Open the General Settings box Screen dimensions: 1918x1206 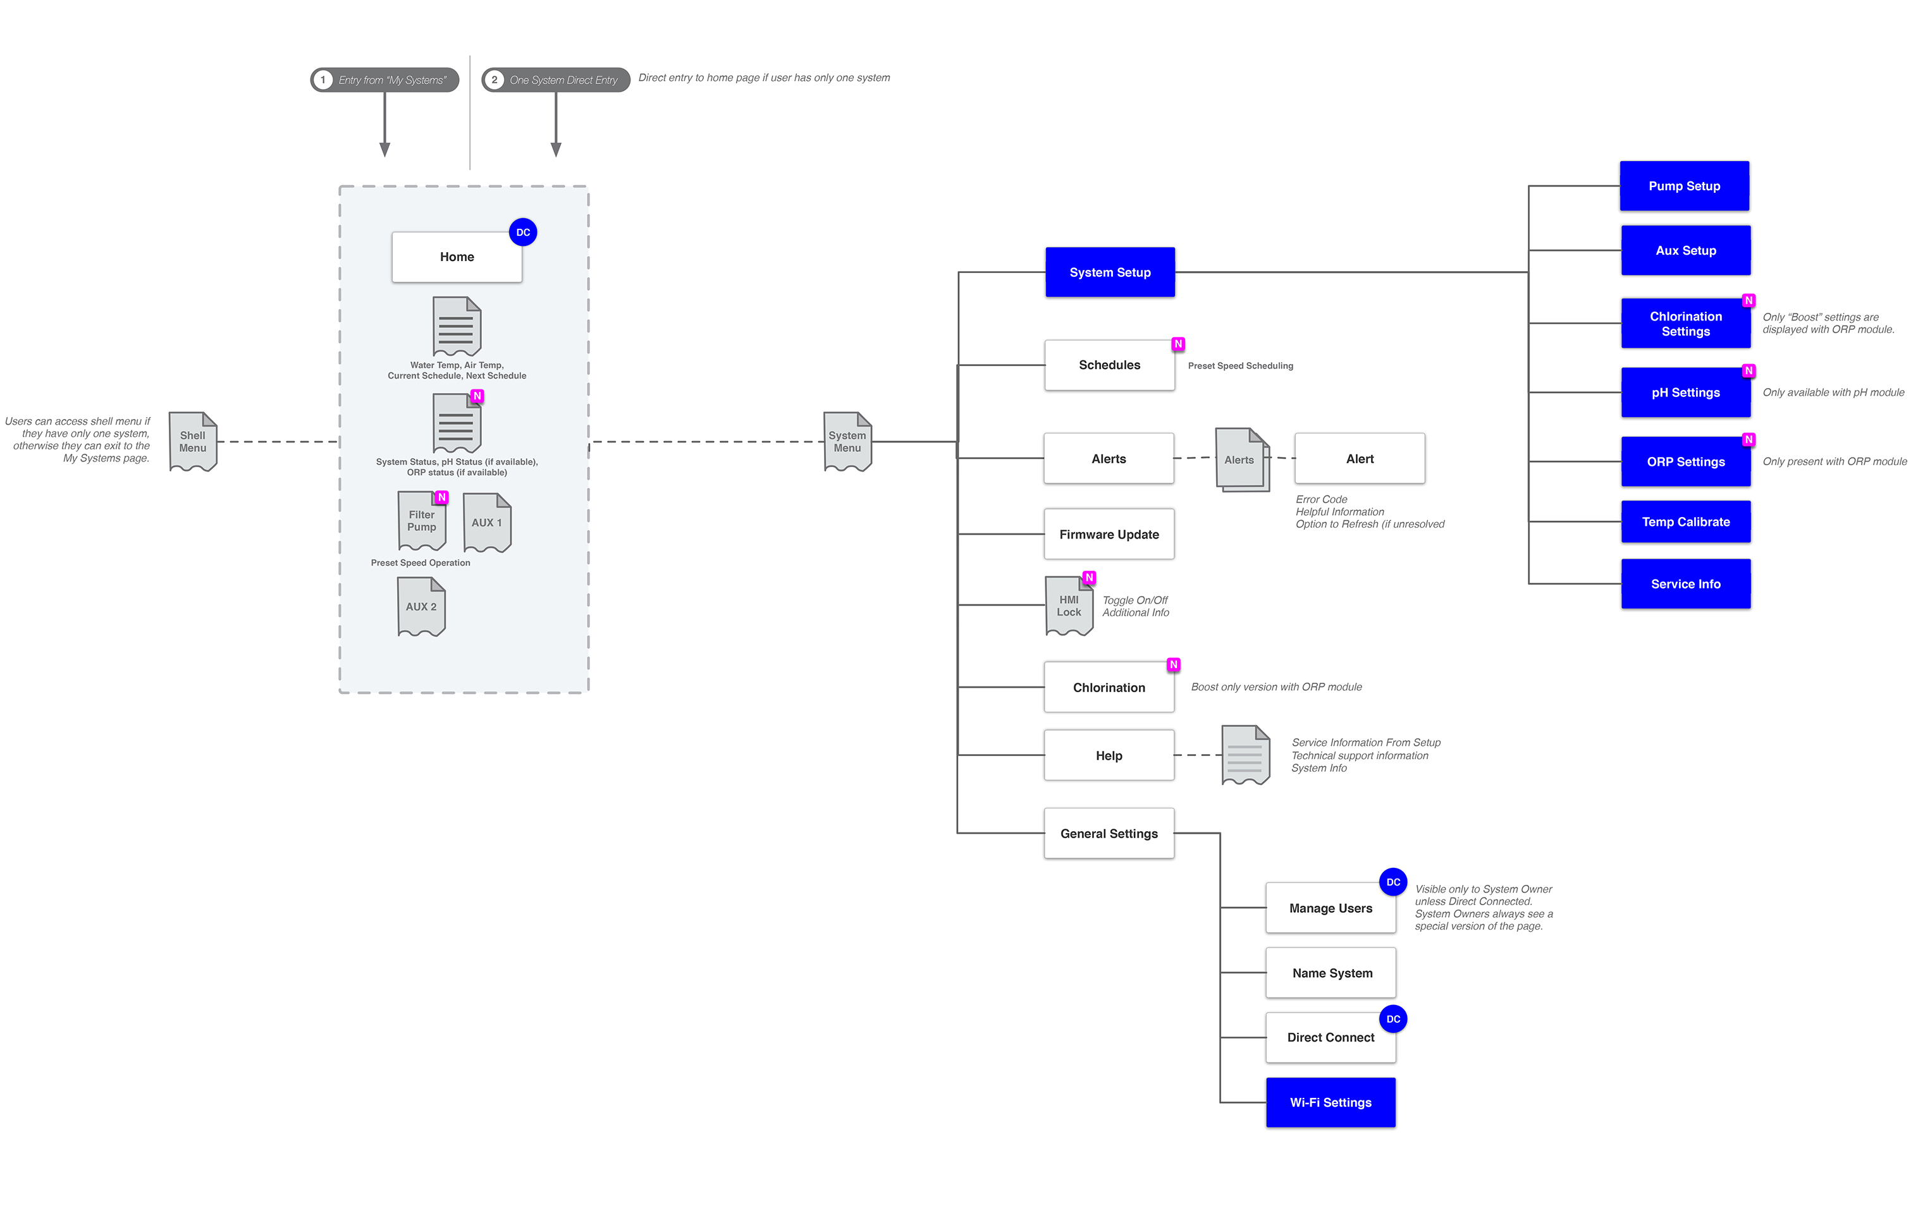(x=1109, y=834)
